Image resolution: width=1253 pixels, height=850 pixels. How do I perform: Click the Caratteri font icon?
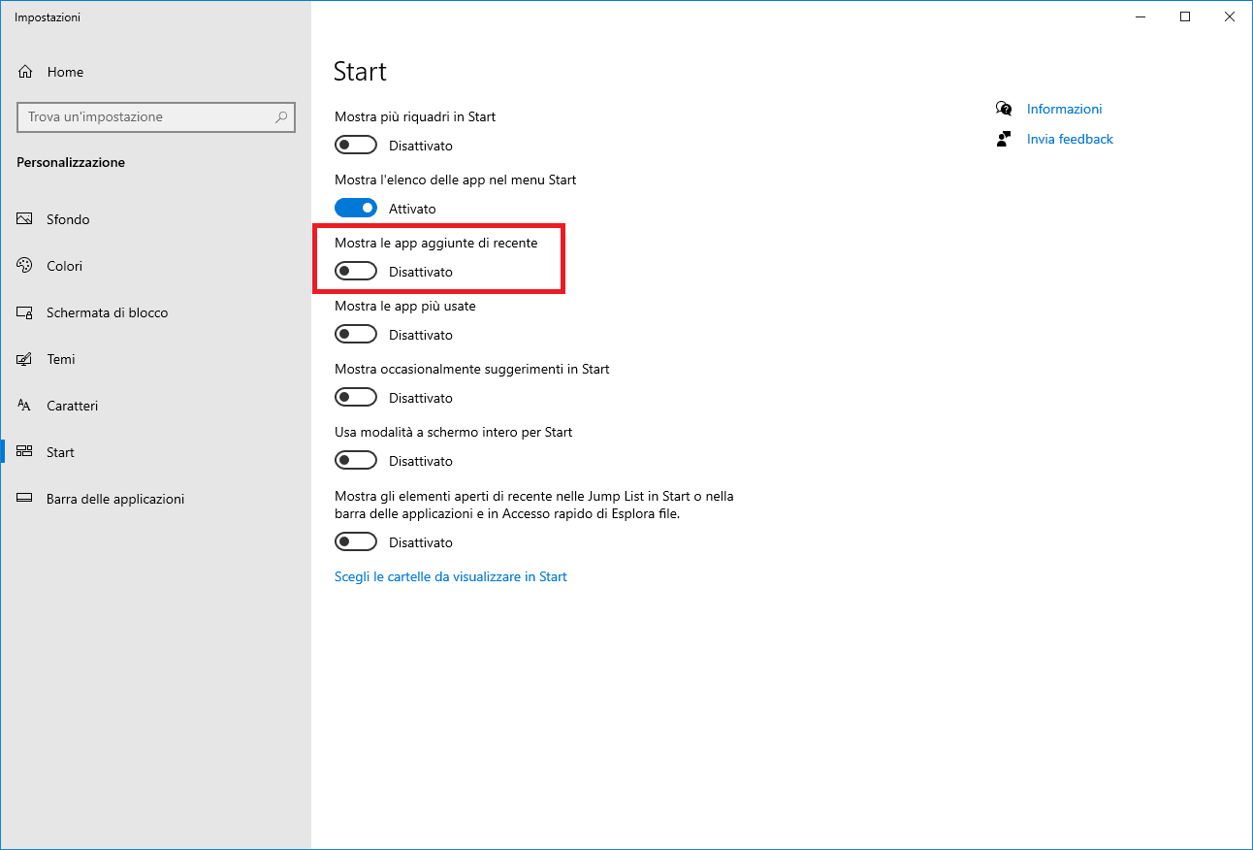point(25,406)
